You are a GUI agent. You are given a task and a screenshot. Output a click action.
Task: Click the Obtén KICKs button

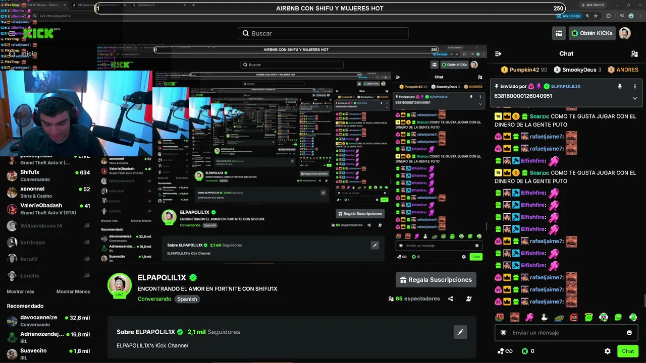[x=592, y=33]
